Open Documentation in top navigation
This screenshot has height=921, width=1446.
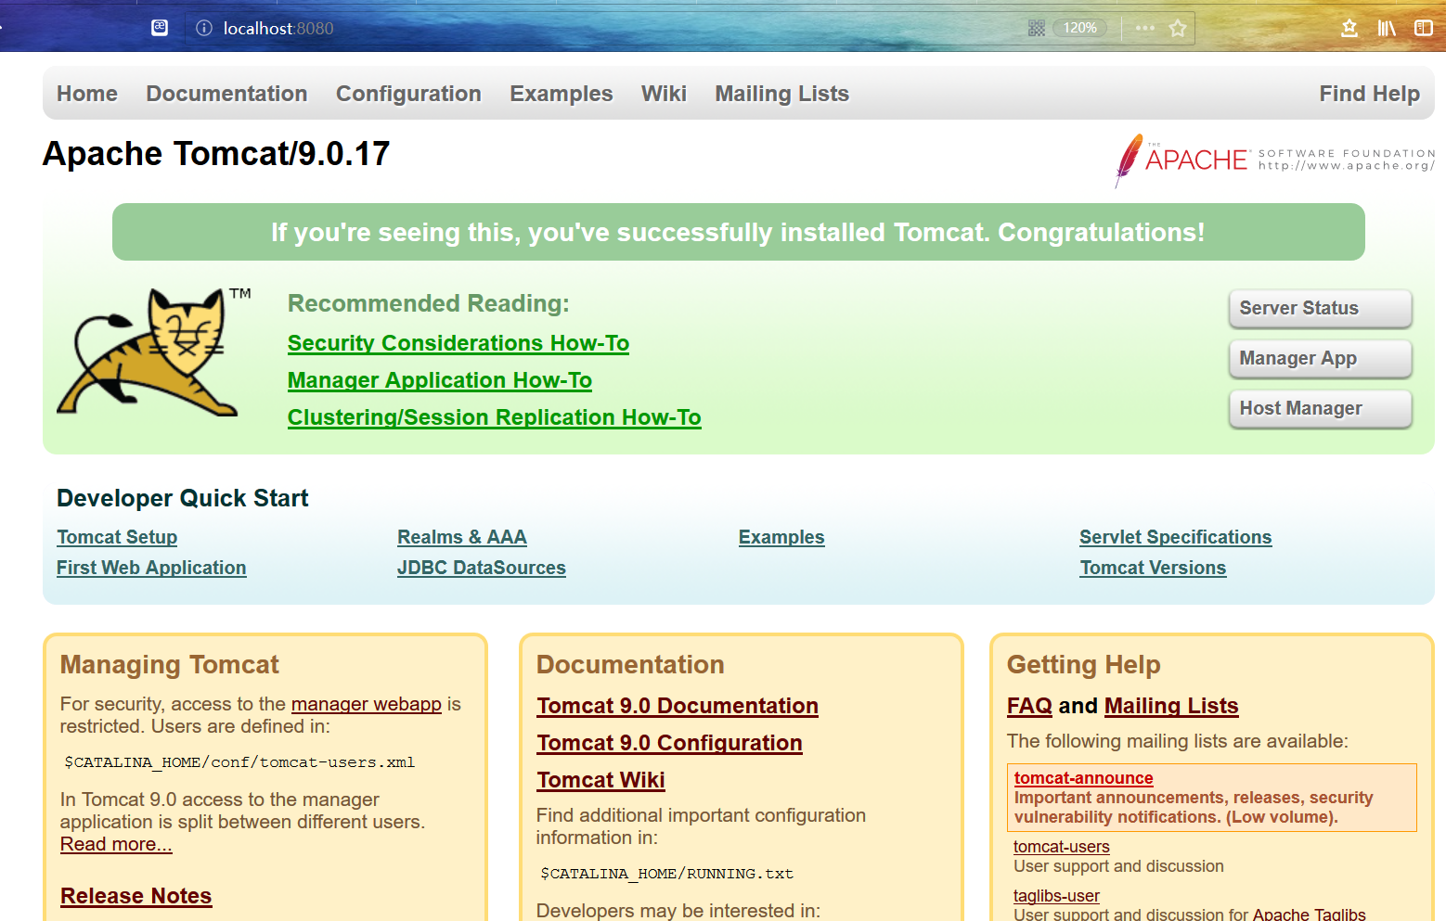pos(226,94)
